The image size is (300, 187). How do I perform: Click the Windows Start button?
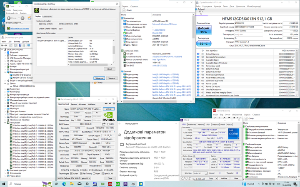4,184
